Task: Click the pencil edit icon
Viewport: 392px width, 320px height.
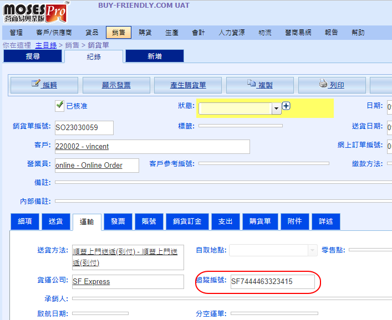Action: click(x=35, y=83)
